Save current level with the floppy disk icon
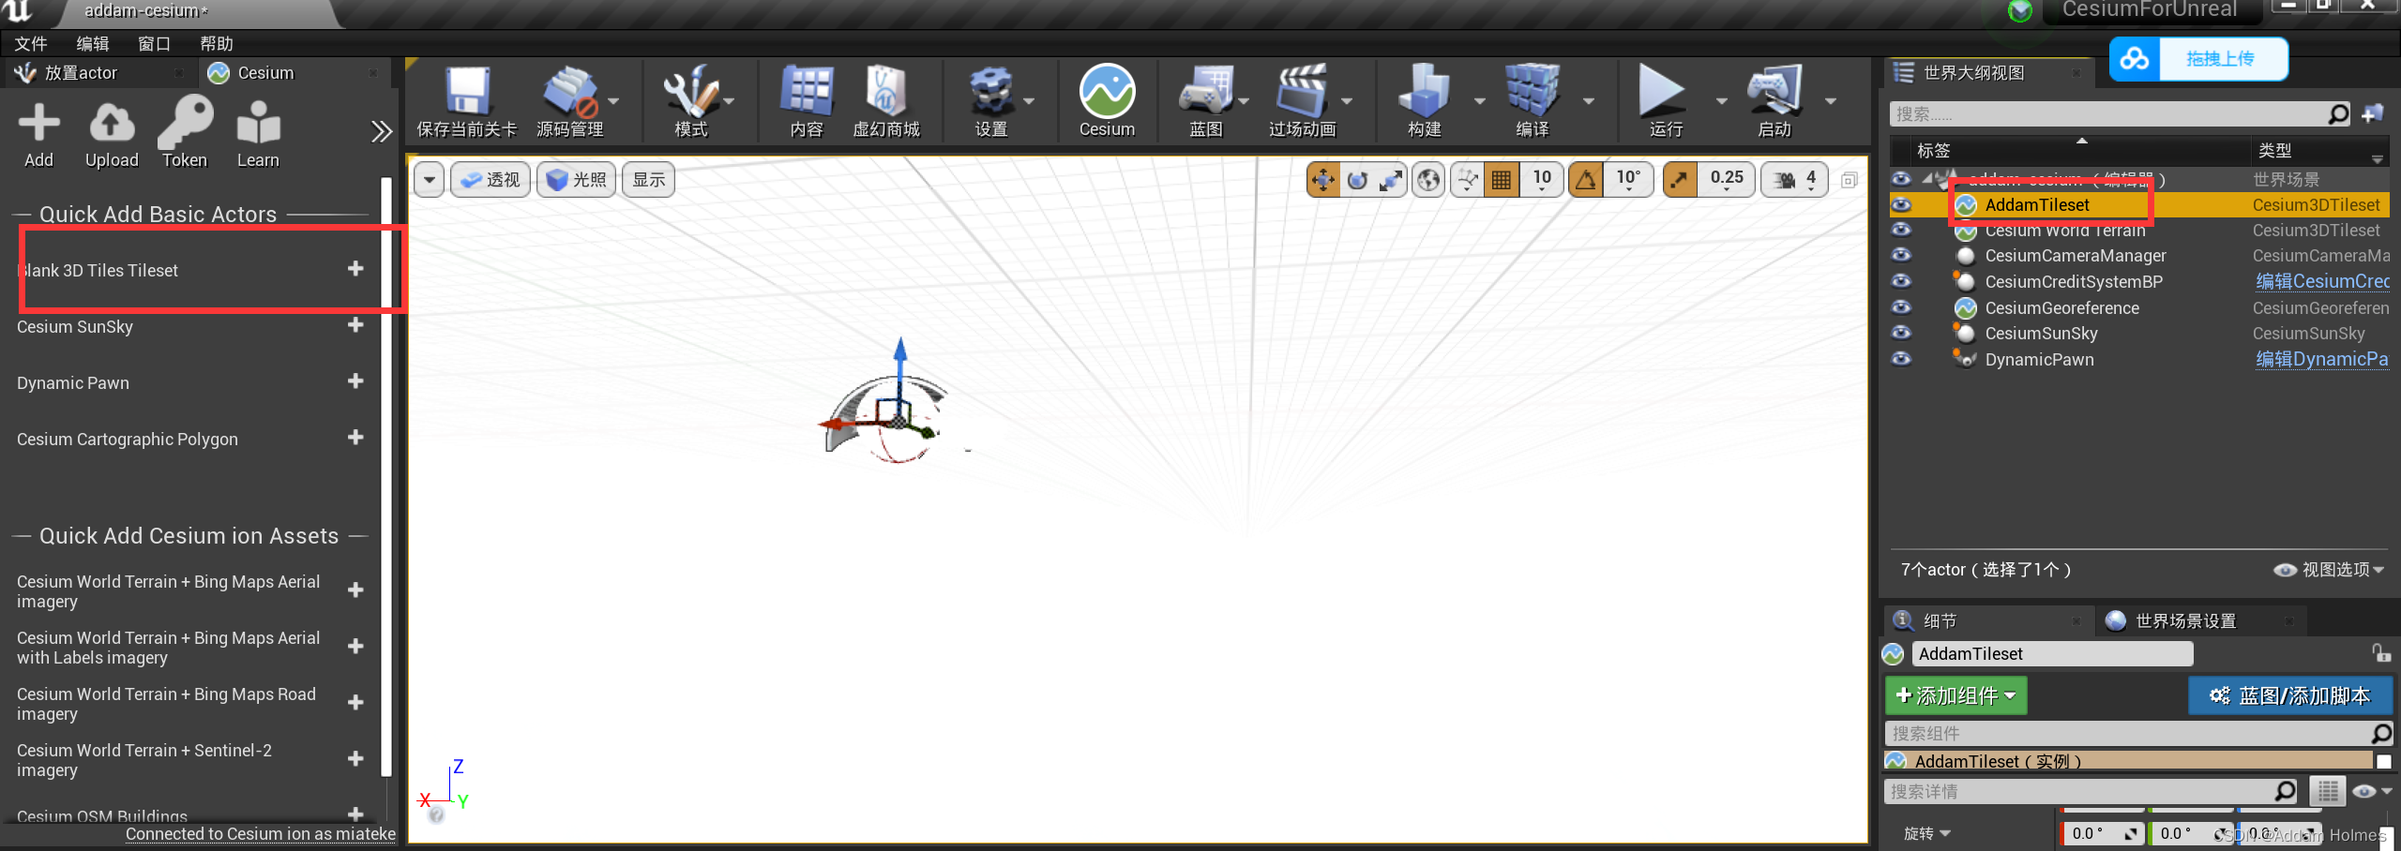The image size is (2401, 851). (467, 101)
